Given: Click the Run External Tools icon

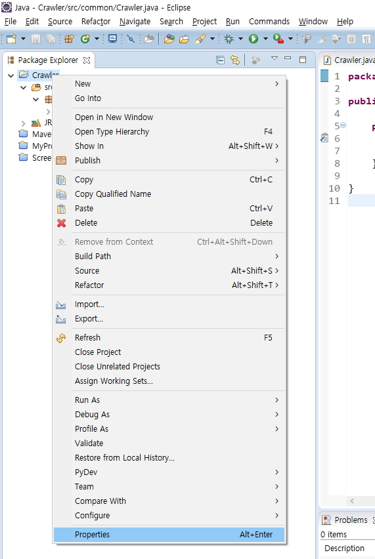Looking at the screenshot, I should click(x=278, y=39).
